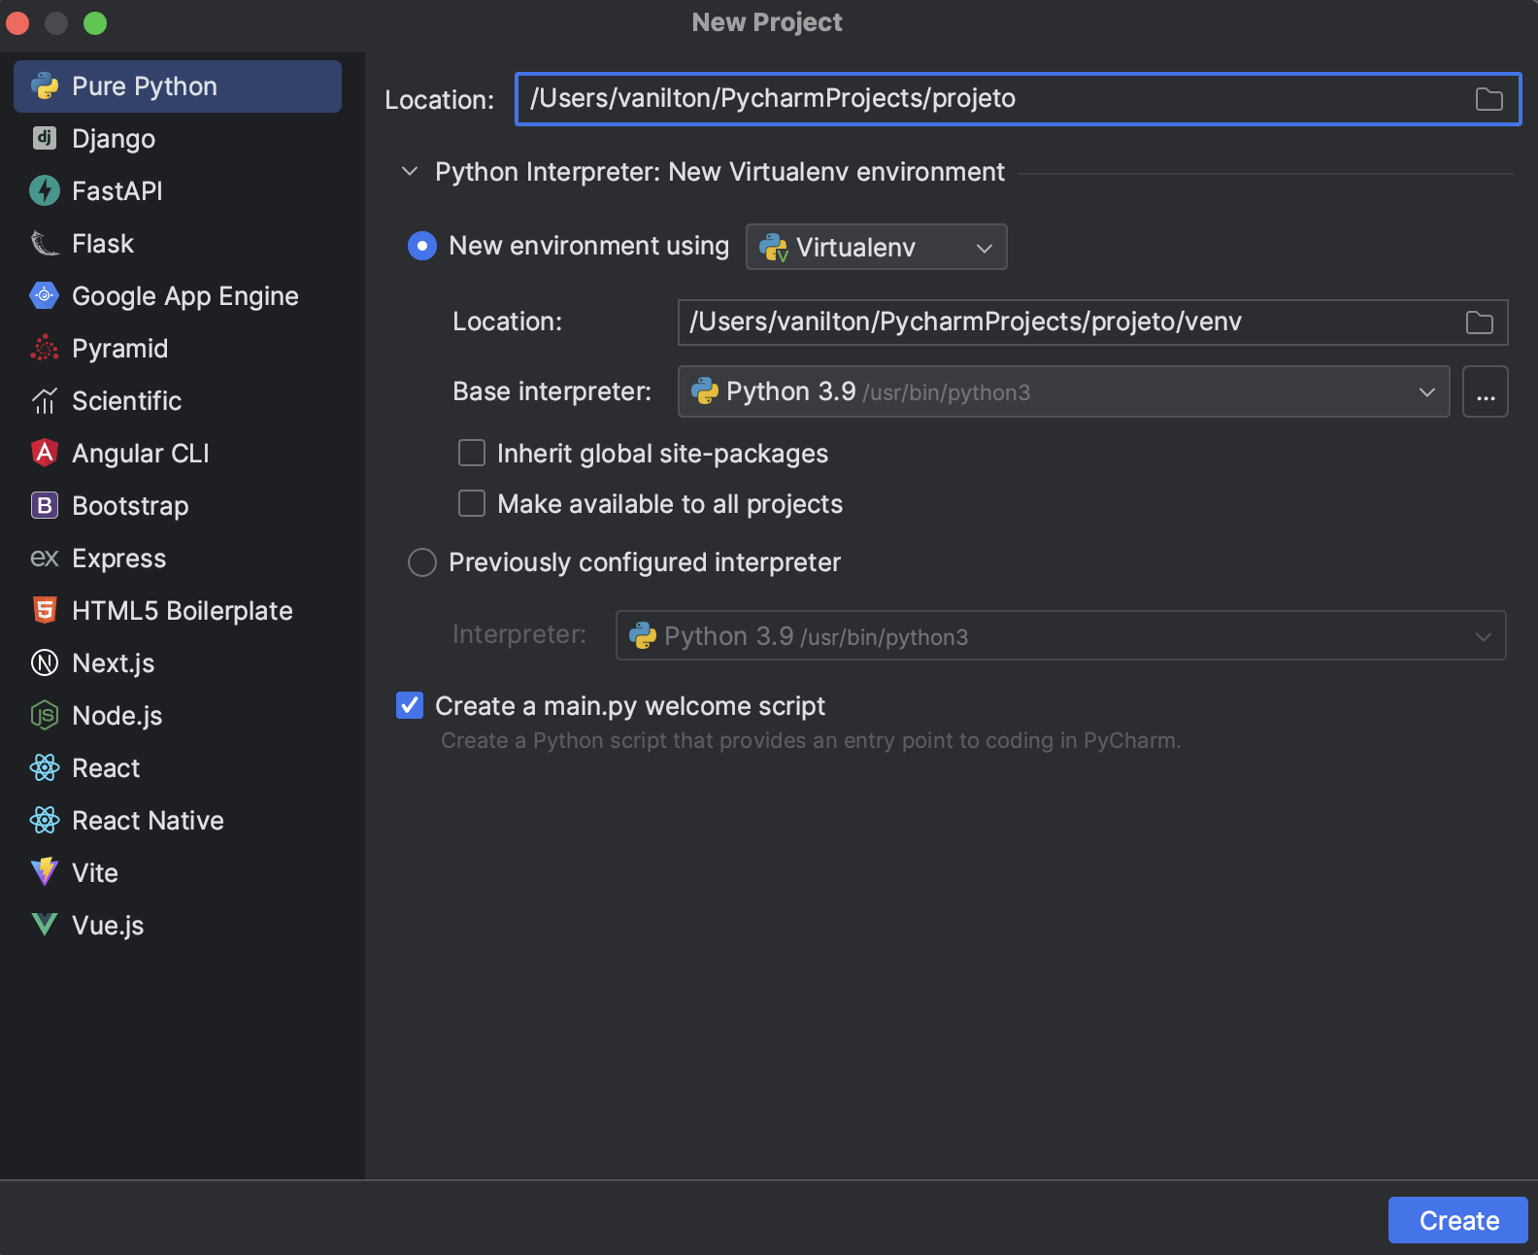Click the venv Location path field
This screenshot has width=1538, height=1255.
pyautogui.click(x=1092, y=322)
